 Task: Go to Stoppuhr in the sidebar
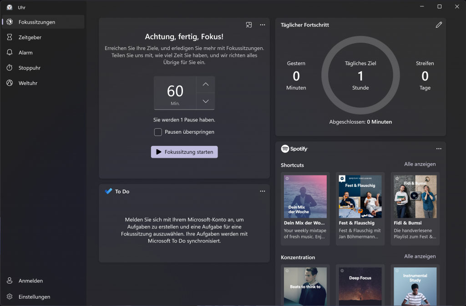(43, 68)
